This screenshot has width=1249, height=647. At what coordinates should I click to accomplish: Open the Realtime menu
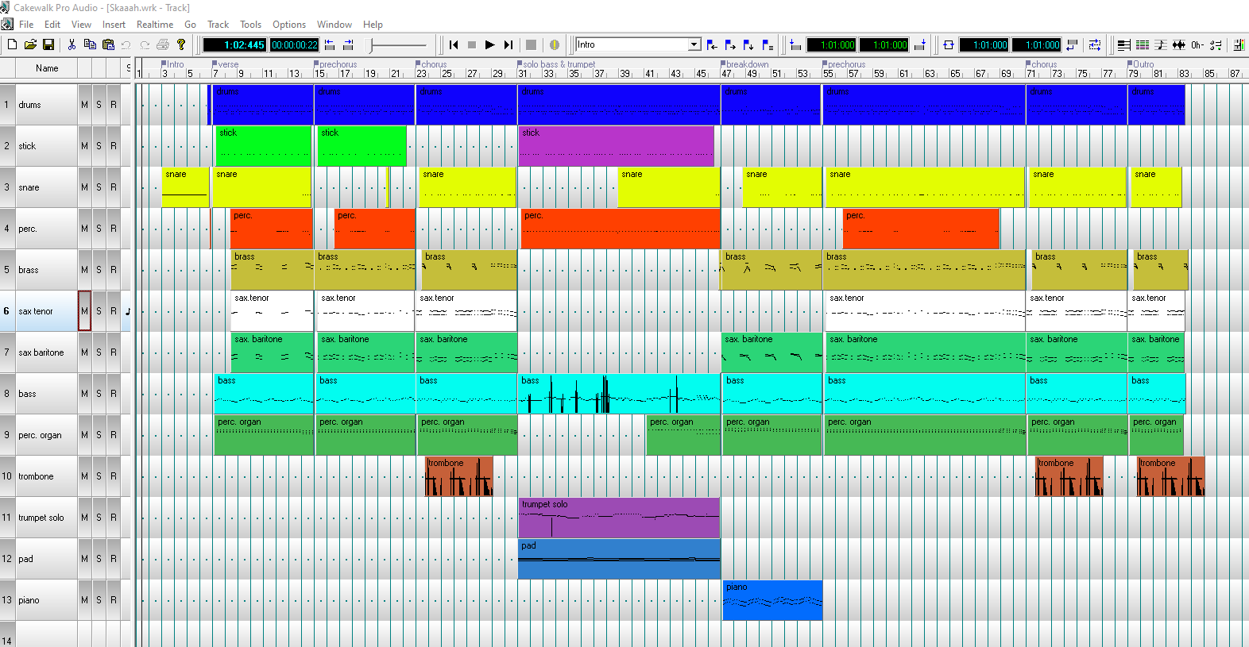(155, 25)
